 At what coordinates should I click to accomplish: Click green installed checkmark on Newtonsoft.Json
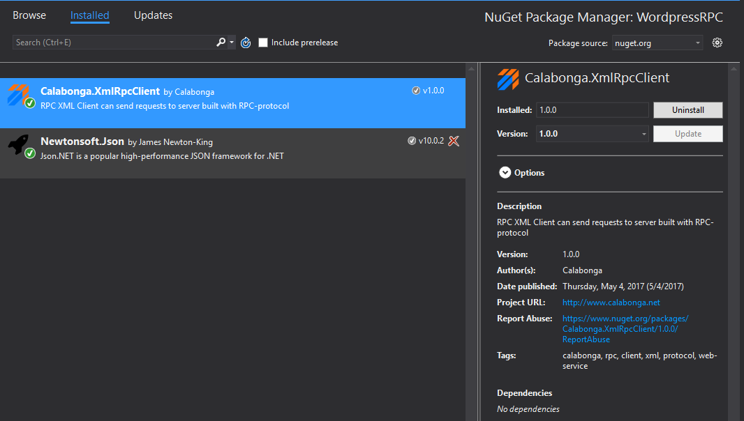click(x=30, y=153)
